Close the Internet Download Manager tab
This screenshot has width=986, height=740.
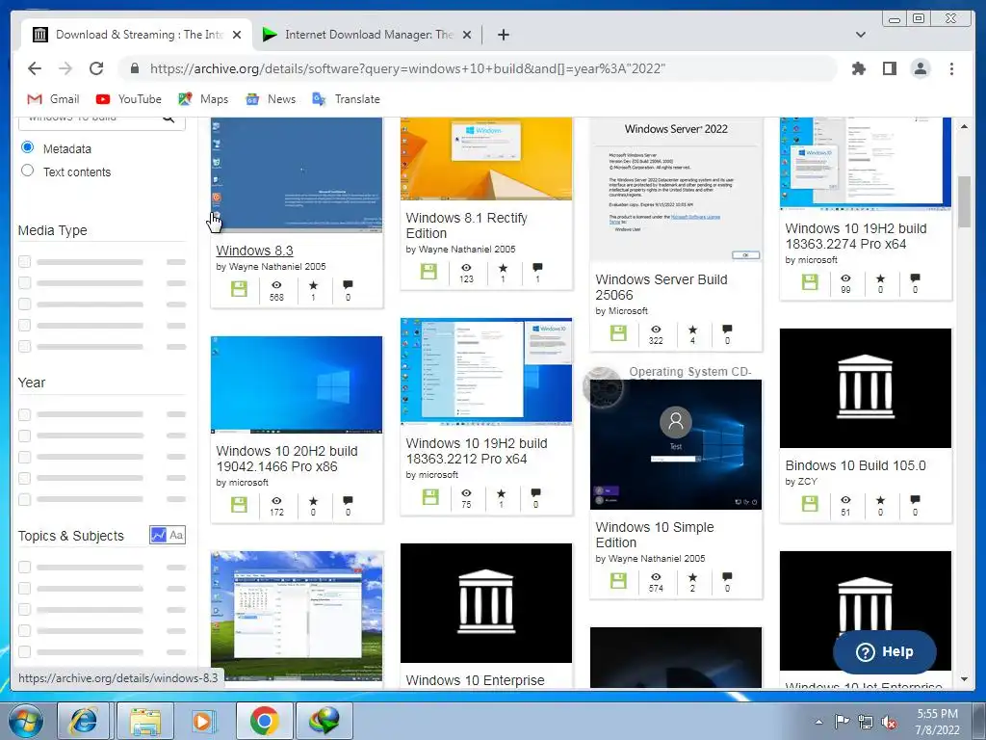[x=467, y=35]
